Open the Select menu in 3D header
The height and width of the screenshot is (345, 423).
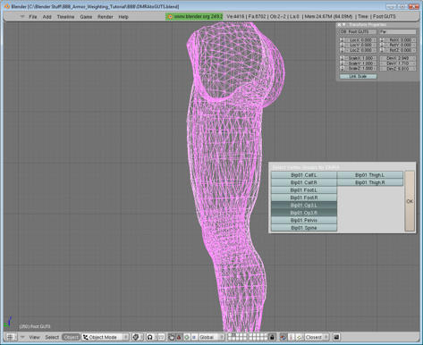(x=52, y=337)
